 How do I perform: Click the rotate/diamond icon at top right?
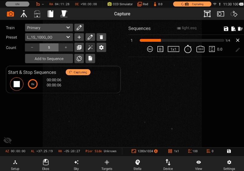(234, 14)
